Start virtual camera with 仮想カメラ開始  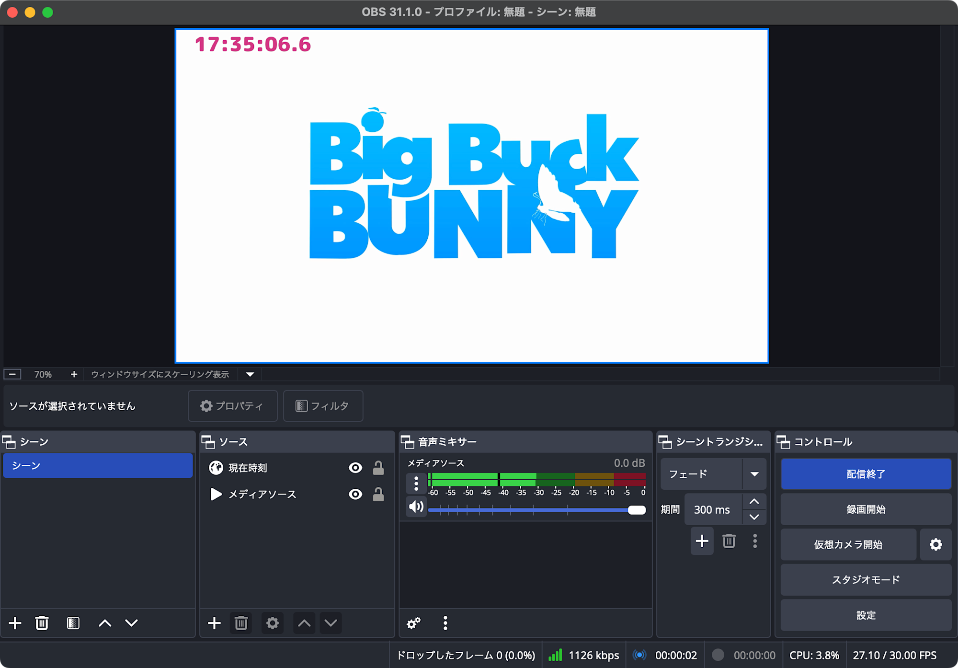pos(848,544)
